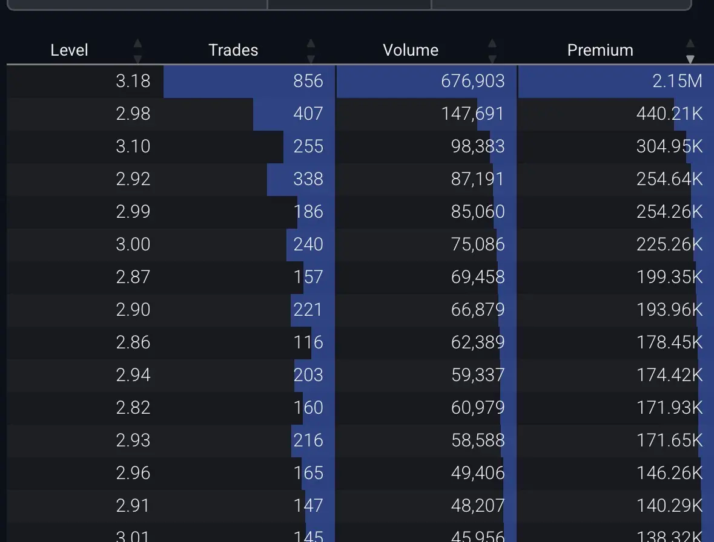
Task: Click the 203 trades value
Action: point(308,375)
